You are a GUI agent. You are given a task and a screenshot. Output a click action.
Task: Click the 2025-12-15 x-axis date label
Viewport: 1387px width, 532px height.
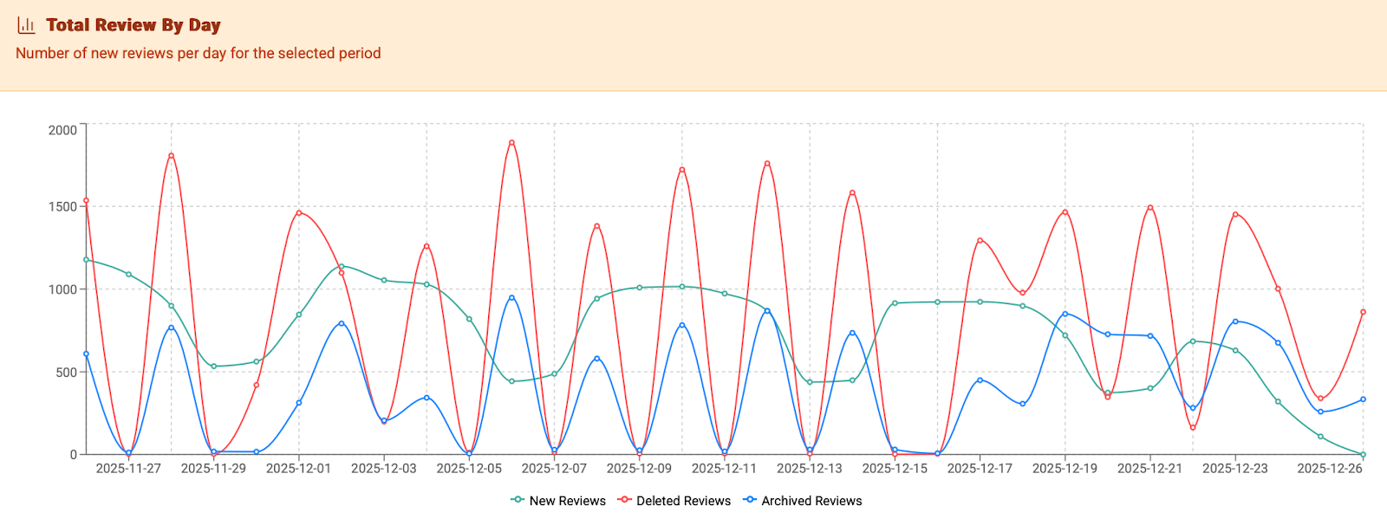click(x=895, y=469)
